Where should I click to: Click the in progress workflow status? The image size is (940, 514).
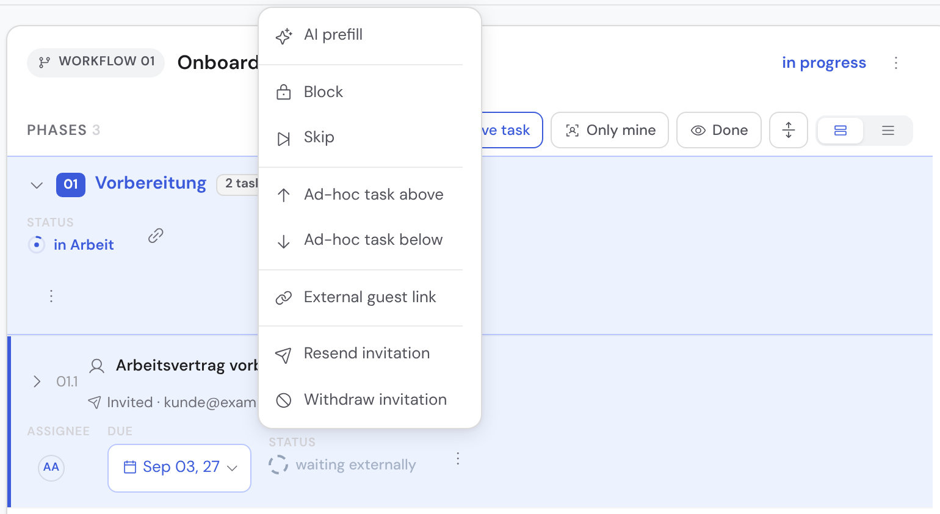[x=824, y=63]
